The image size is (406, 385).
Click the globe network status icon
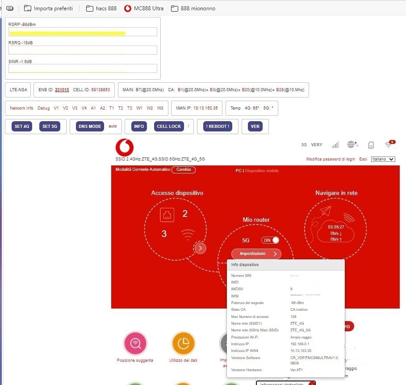[352, 144]
